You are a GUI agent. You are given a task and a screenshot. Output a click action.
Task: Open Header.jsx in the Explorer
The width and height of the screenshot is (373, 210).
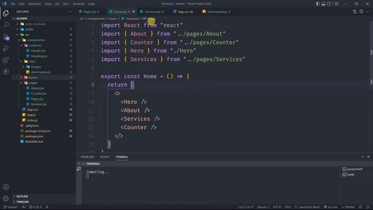(x=38, y=51)
